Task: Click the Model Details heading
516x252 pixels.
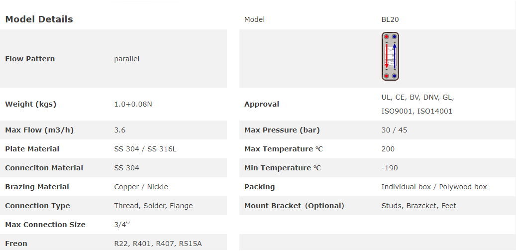Action: 39,19
